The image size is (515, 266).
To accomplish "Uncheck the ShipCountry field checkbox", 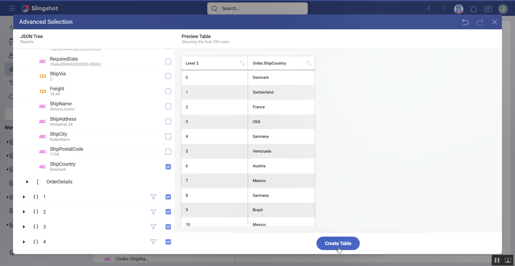I will click(x=168, y=167).
